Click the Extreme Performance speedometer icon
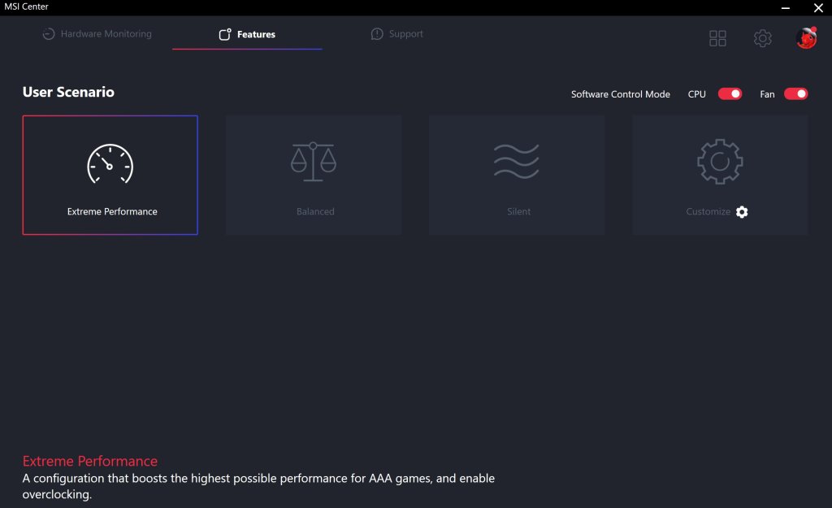 (110, 164)
